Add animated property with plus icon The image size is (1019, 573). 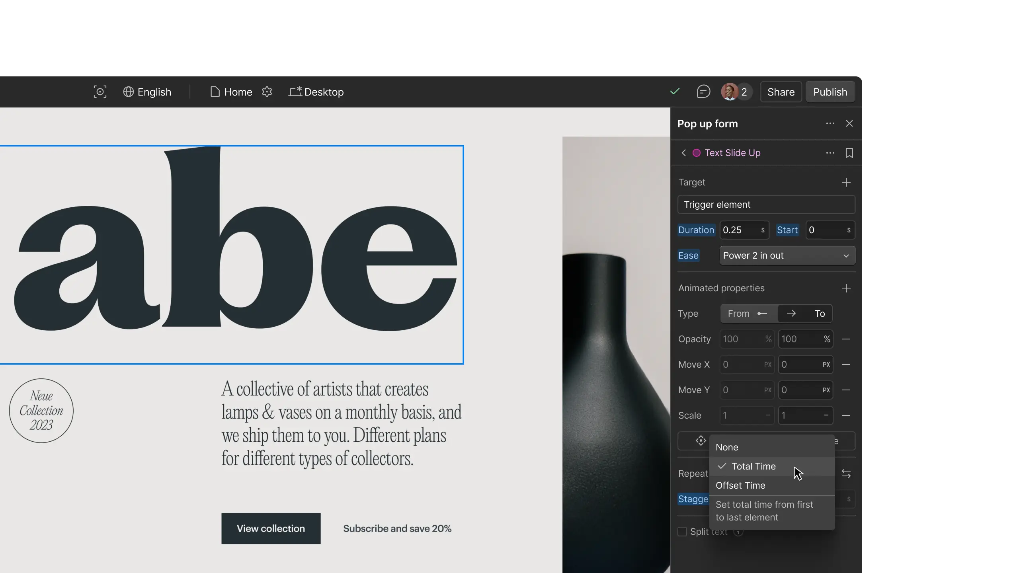pyautogui.click(x=846, y=288)
